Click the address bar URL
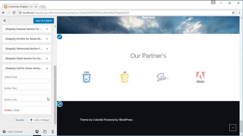The image size is (243, 136). [x=76, y=12]
